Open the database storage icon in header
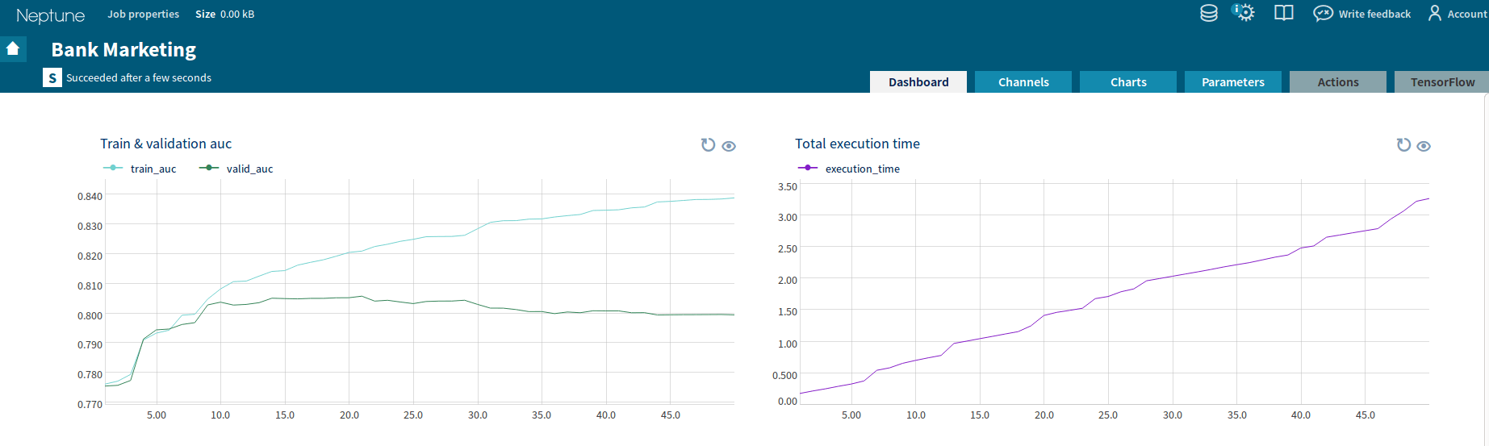Screen dimensions: 1489x446 1208,14
